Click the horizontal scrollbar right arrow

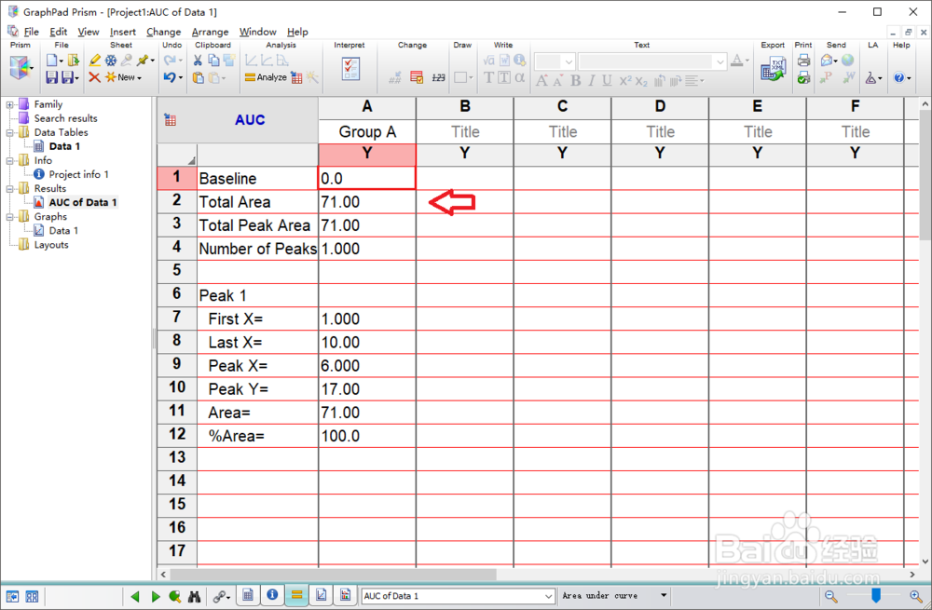[x=912, y=575]
